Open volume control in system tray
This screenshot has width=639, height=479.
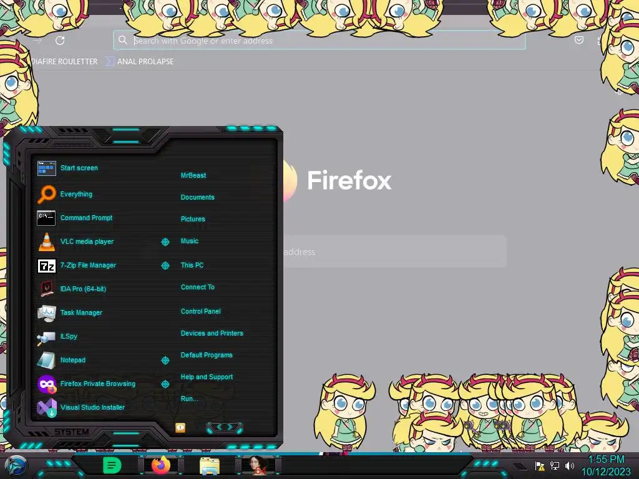coord(569,465)
